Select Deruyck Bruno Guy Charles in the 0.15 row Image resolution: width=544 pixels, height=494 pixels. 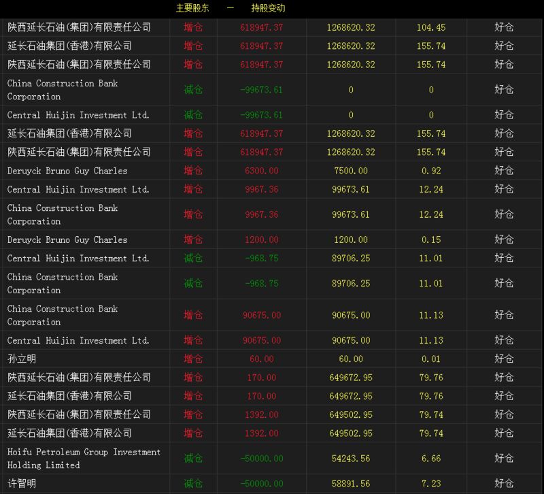click(x=67, y=240)
